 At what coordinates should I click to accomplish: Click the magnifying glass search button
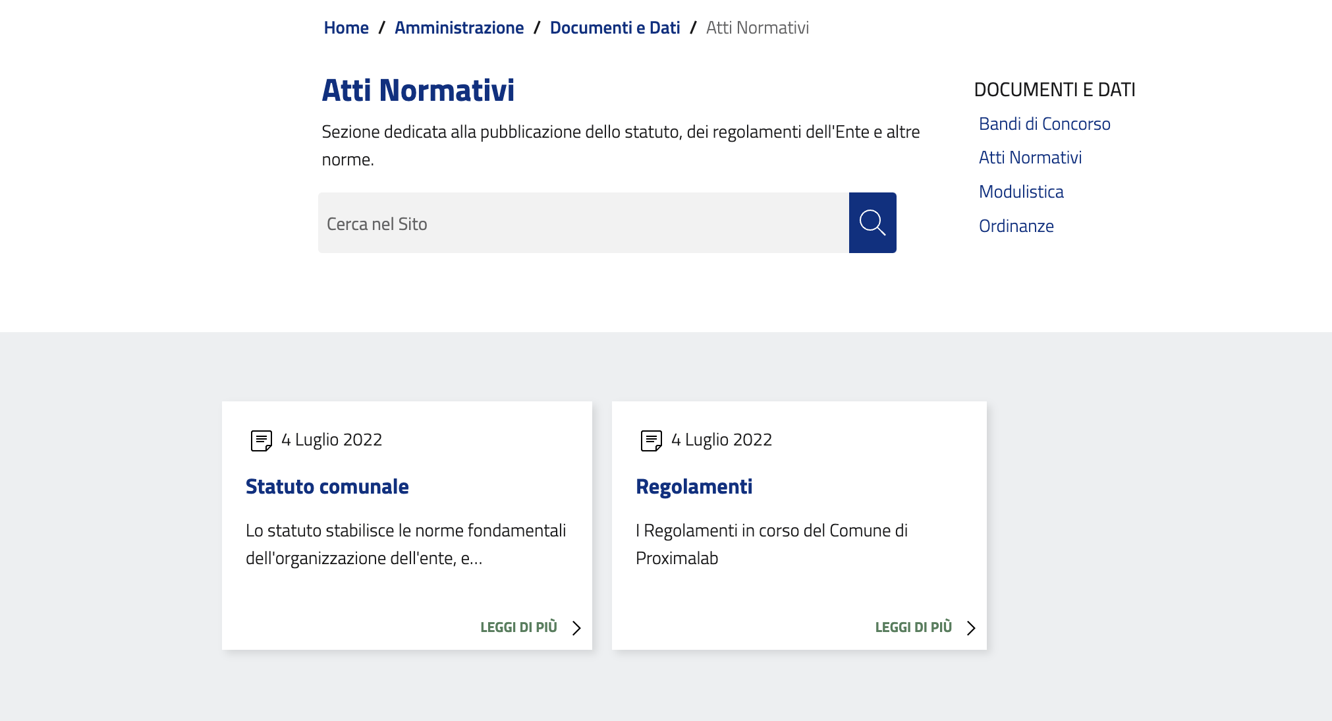(x=872, y=223)
